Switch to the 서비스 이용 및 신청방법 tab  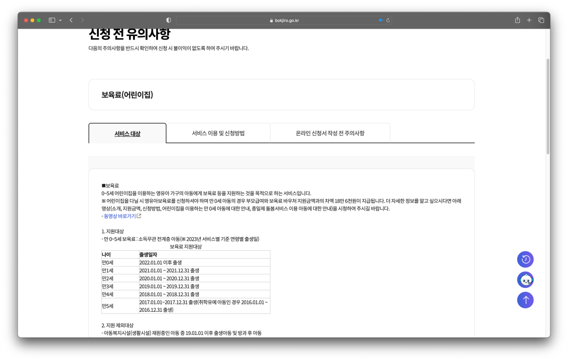(218, 132)
